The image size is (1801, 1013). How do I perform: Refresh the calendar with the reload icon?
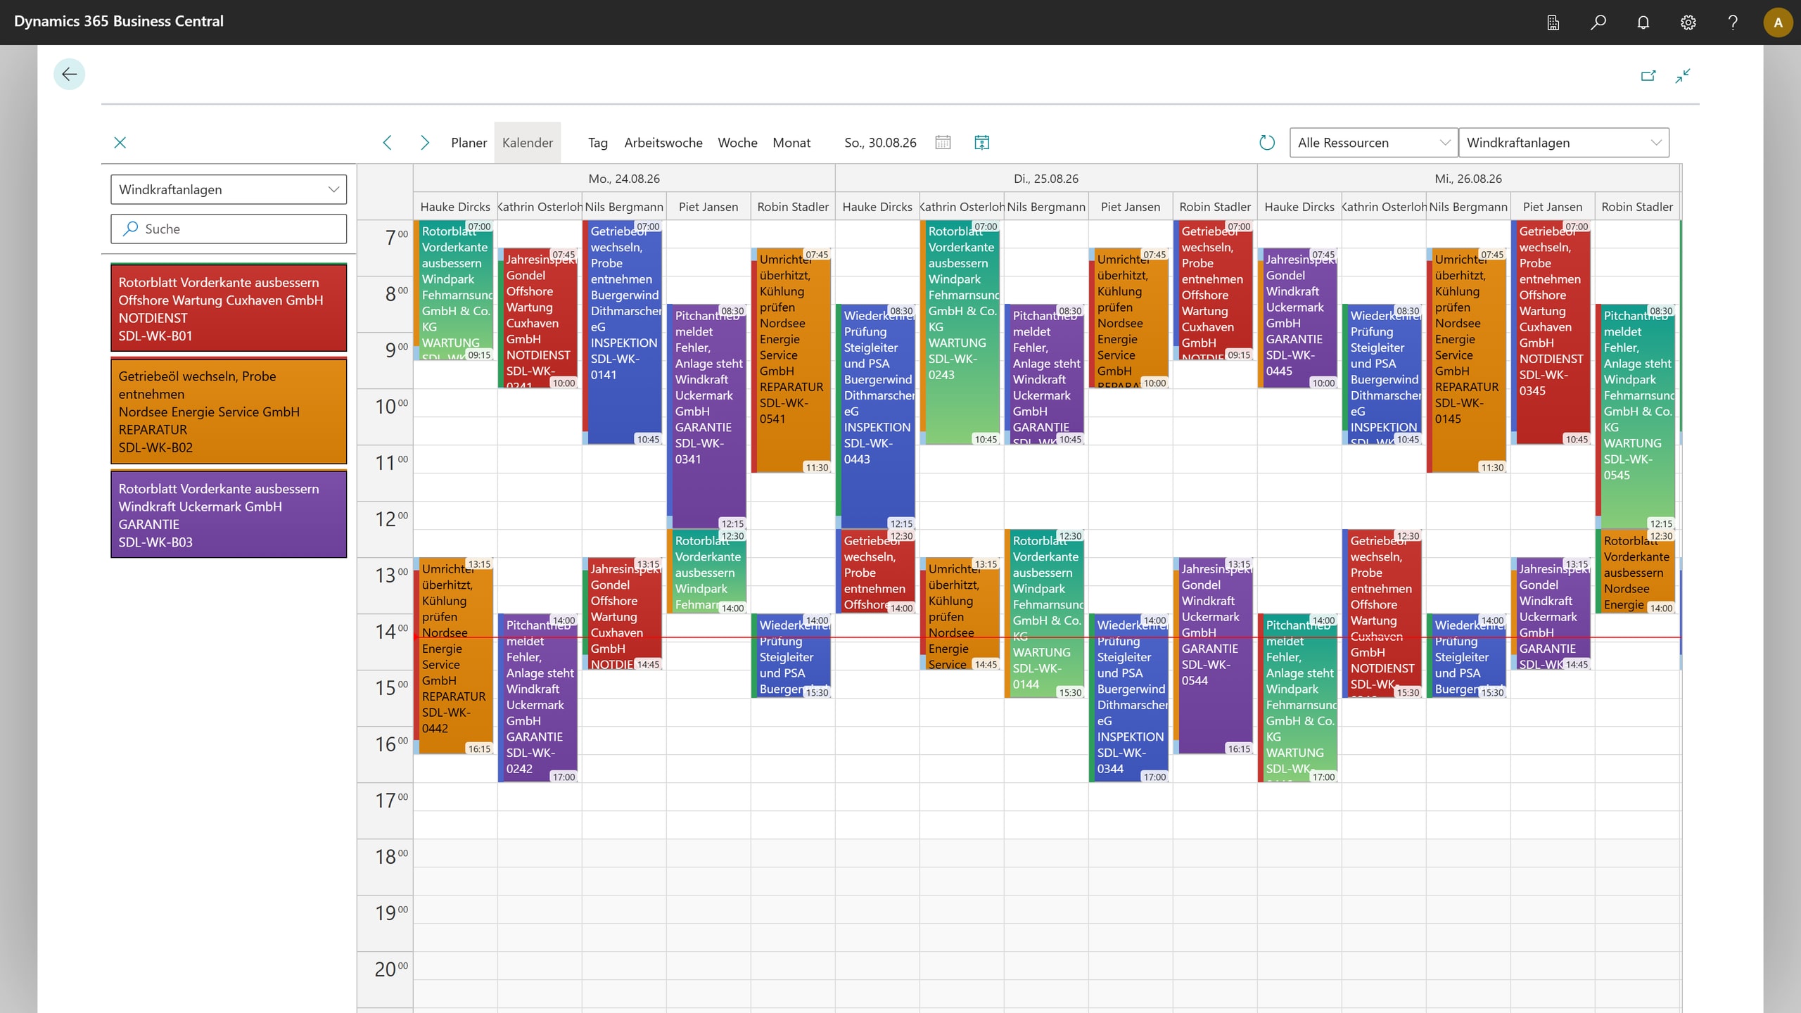[x=1266, y=143]
